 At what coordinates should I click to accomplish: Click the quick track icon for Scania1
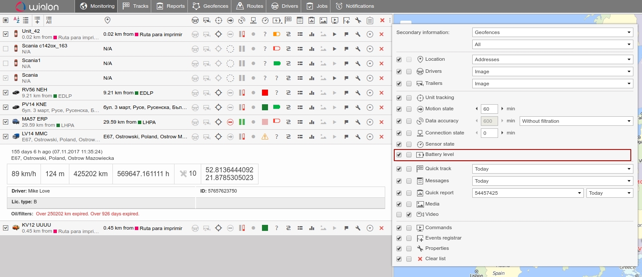tap(288, 63)
